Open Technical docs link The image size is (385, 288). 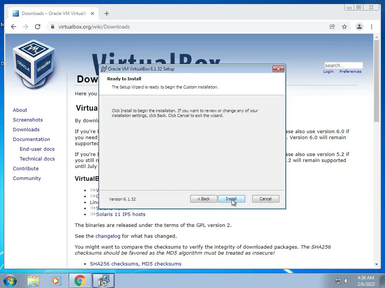[37, 159]
